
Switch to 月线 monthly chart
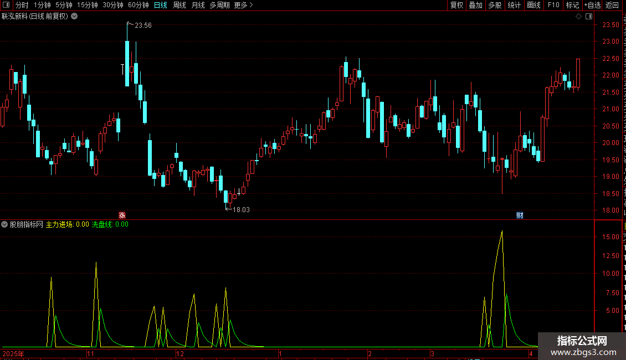(198, 5)
